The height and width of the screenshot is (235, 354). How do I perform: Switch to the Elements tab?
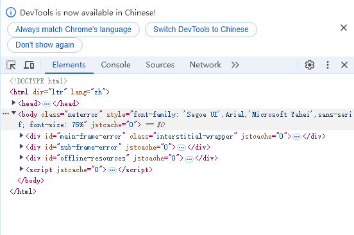(x=69, y=65)
